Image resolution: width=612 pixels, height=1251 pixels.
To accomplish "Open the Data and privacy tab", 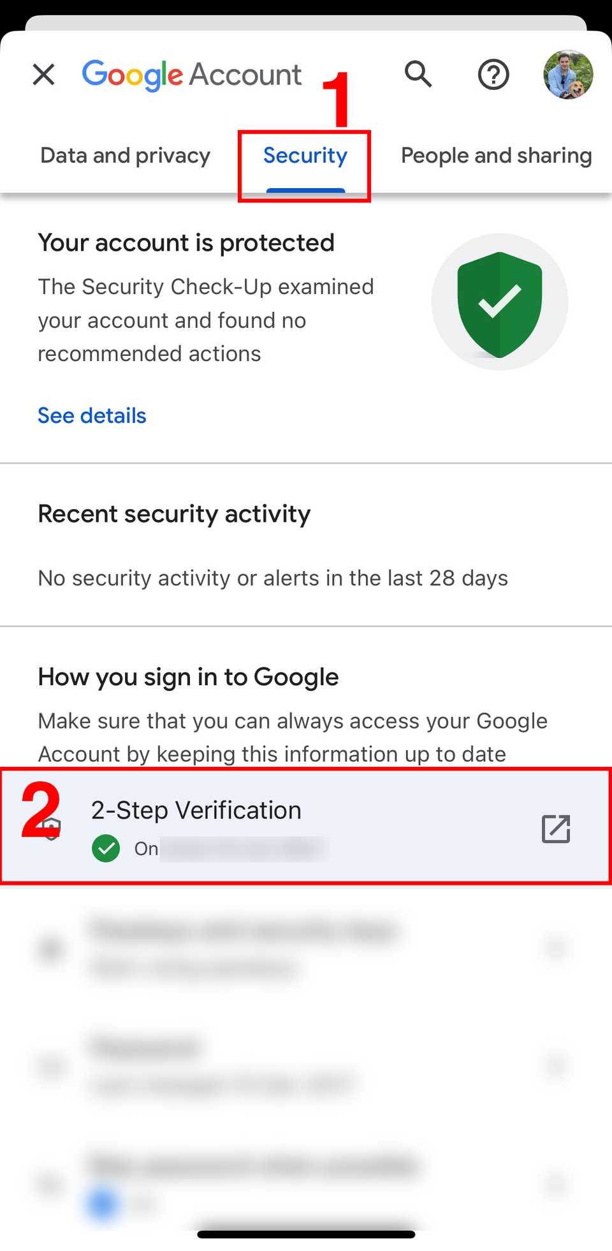I will [125, 155].
